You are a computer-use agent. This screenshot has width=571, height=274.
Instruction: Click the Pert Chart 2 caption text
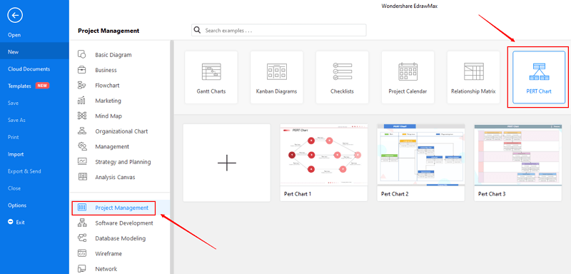click(x=395, y=194)
